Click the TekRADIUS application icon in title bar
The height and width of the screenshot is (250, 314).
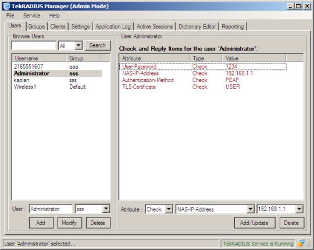pos(6,6)
